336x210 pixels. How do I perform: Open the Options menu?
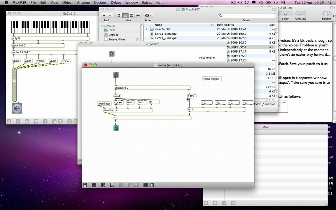point(100,3)
